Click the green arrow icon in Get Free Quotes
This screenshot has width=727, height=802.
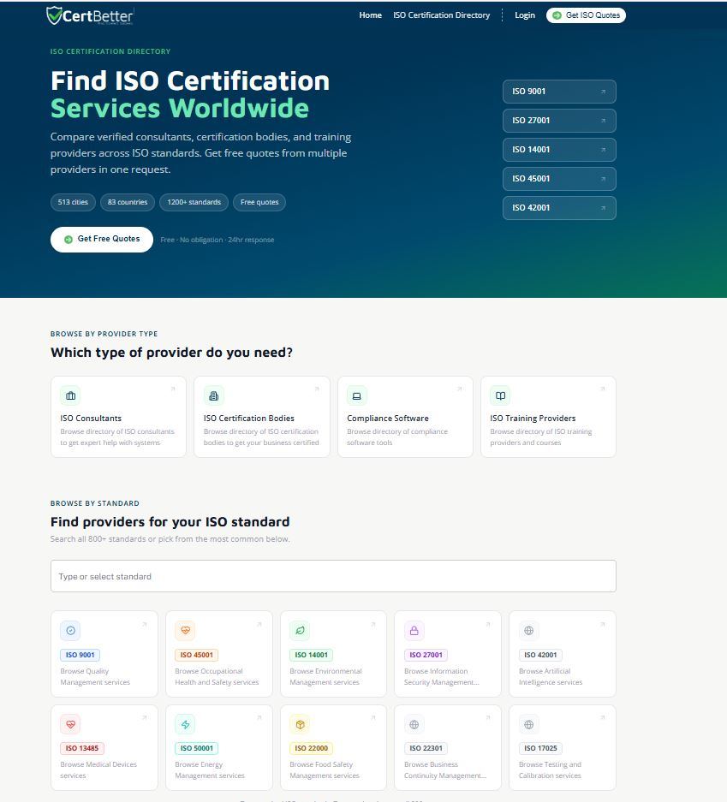click(68, 240)
